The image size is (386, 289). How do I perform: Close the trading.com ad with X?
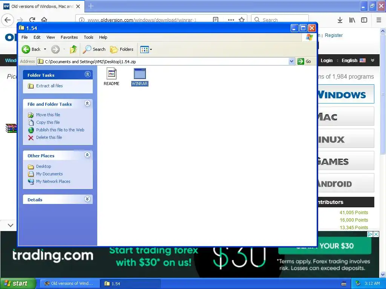point(376,234)
